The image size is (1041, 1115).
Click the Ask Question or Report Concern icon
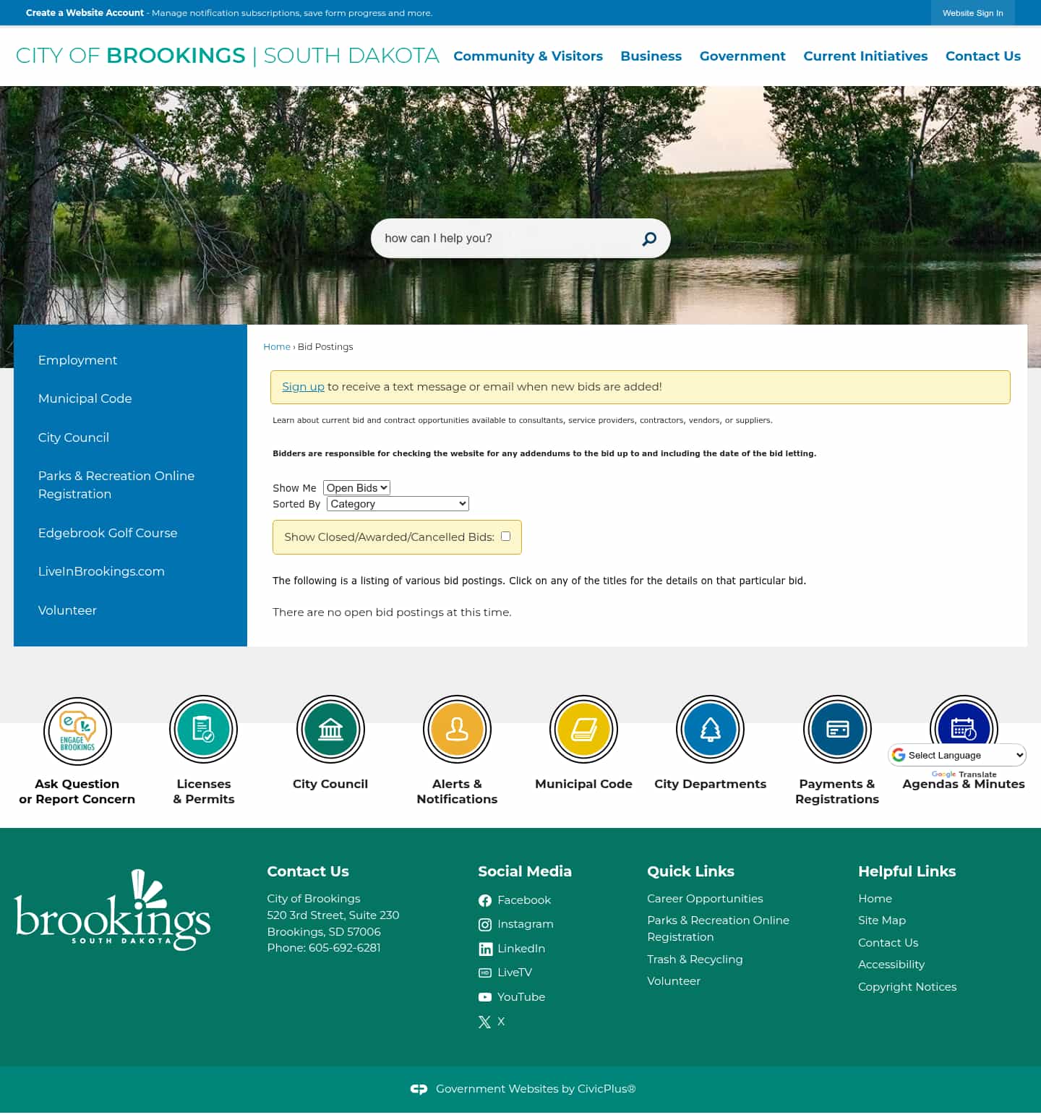tap(77, 730)
